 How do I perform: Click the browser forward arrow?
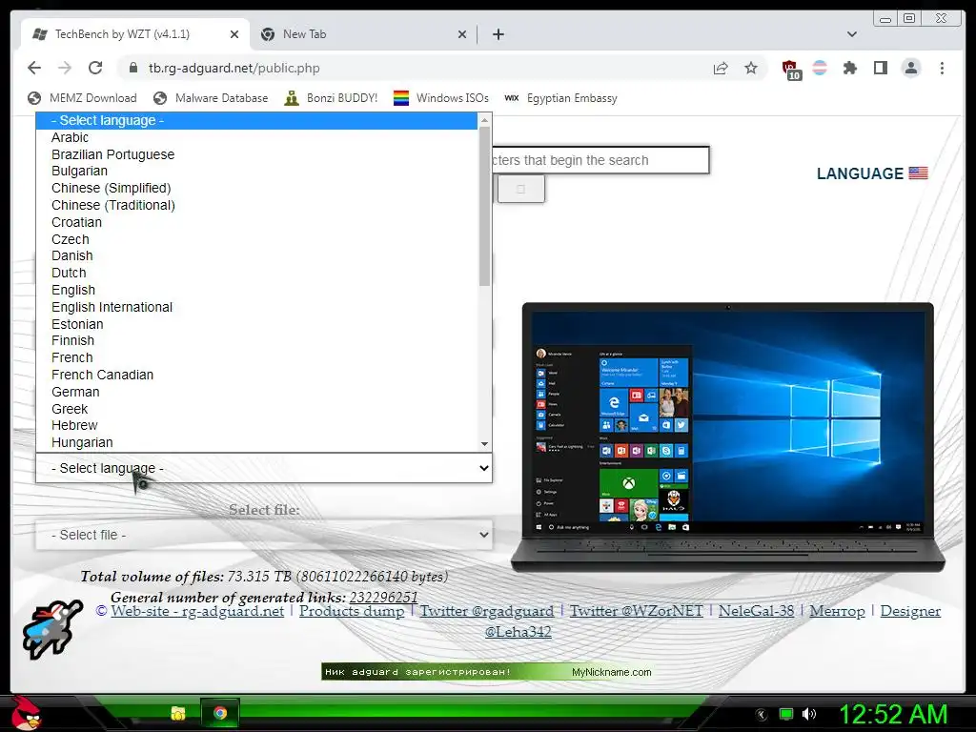tap(64, 68)
